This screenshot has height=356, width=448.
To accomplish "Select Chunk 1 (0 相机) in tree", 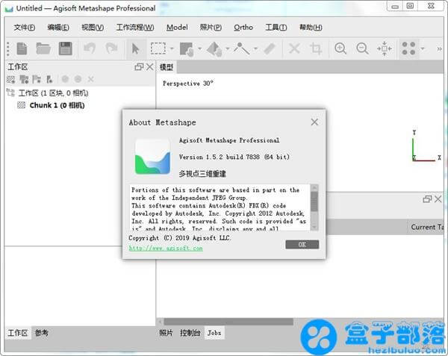I will click(x=57, y=105).
